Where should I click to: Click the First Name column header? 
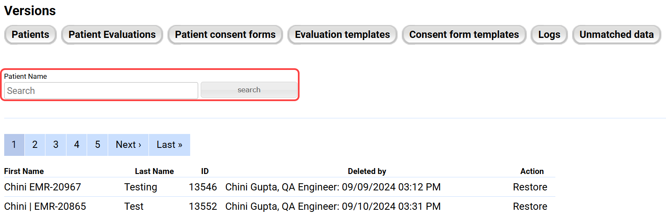tap(24, 171)
